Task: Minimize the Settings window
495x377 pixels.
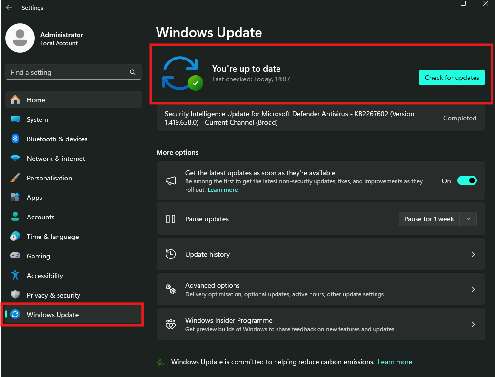Action: coord(441,3)
